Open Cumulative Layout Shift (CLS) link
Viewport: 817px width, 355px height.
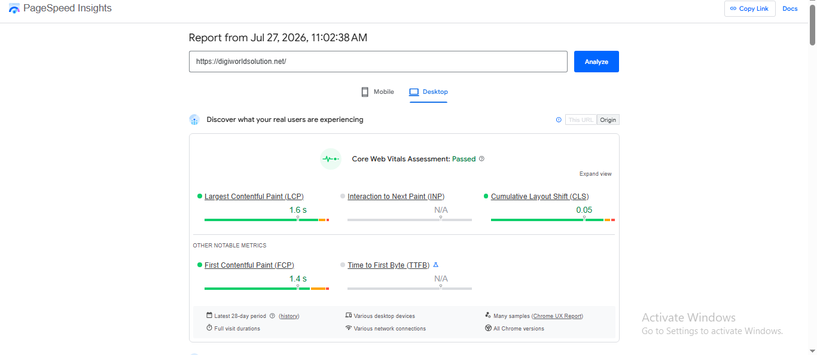(540, 197)
